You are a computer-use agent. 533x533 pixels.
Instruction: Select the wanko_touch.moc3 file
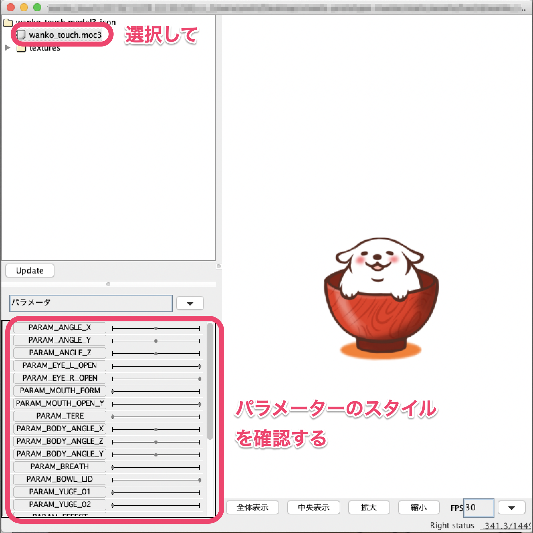pyautogui.click(x=65, y=35)
